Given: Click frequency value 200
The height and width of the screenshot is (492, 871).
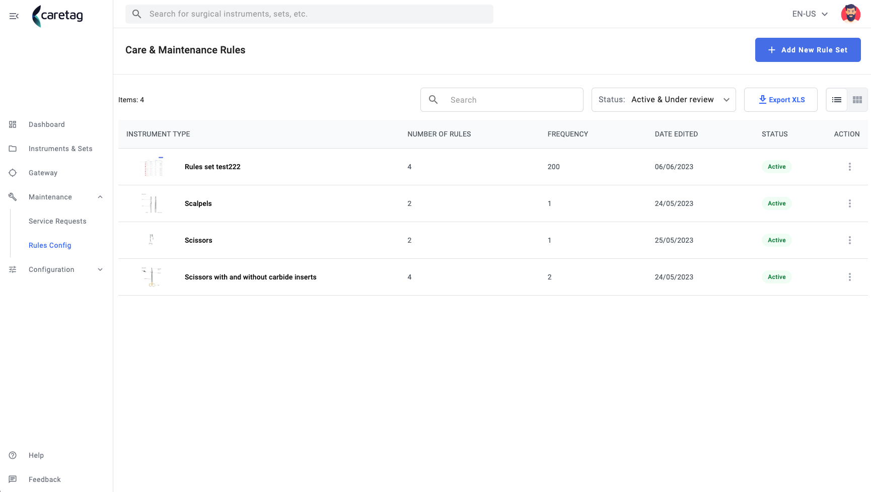Looking at the screenshot, I should click(x=553, y=167).
